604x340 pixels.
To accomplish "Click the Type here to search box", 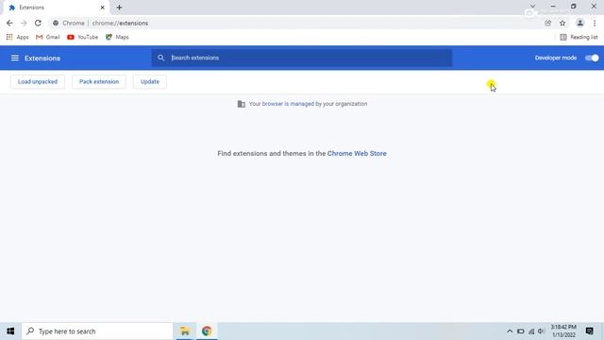I will [97, 331].
